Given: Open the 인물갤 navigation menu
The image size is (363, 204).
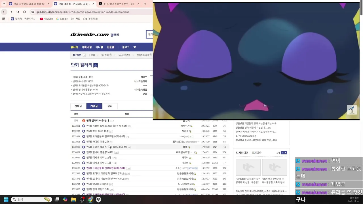Looking at the screenshot, I should coord(110,47).
